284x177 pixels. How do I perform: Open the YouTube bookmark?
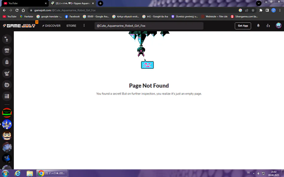point(9,16)
